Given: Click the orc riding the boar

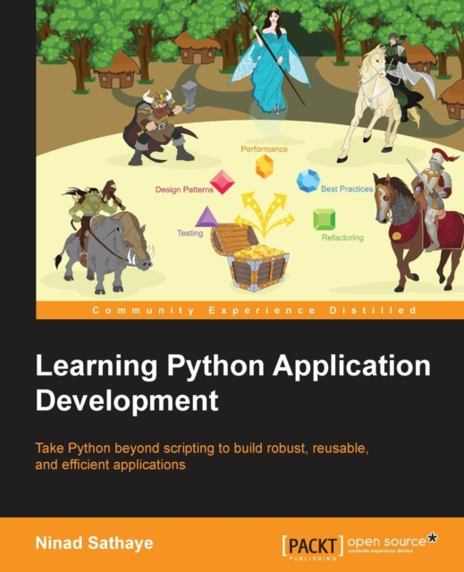Looking at the screenshot, I should (104, 237).
